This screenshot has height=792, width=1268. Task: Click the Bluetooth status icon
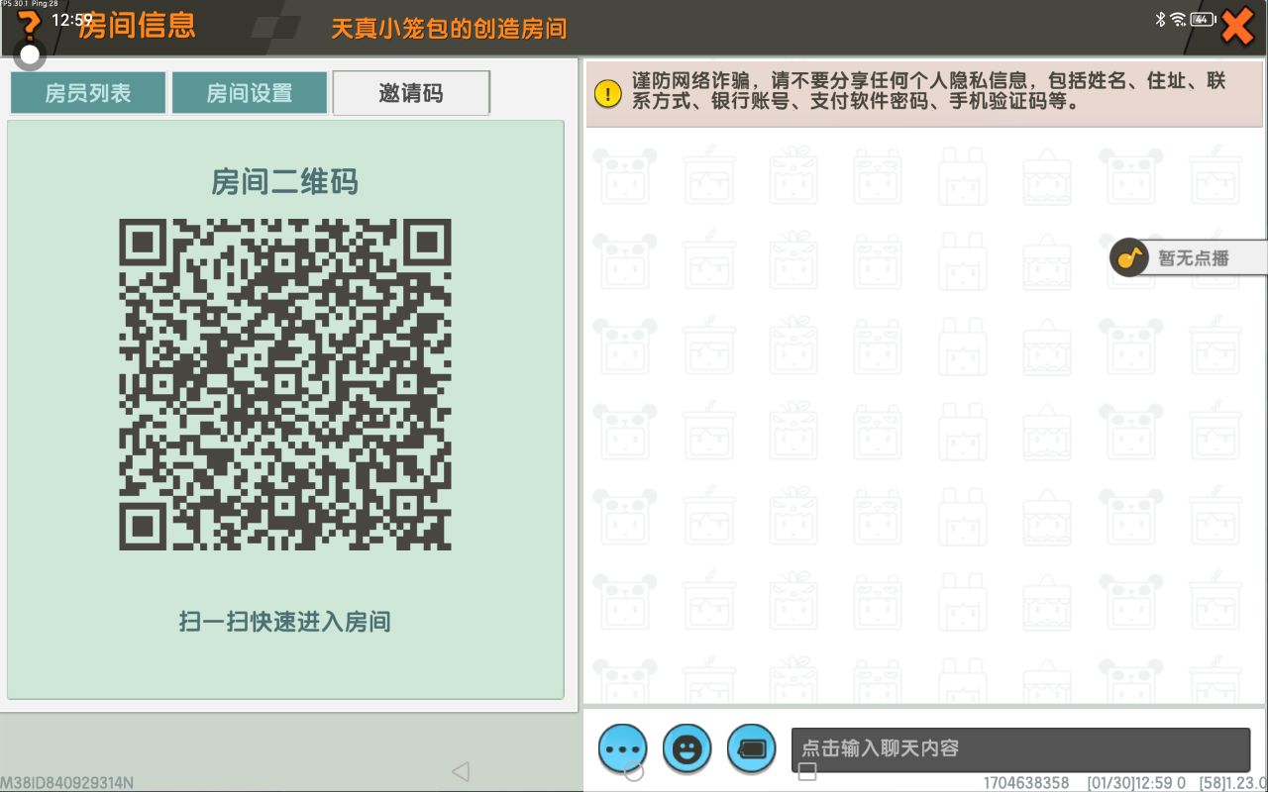1160,20
